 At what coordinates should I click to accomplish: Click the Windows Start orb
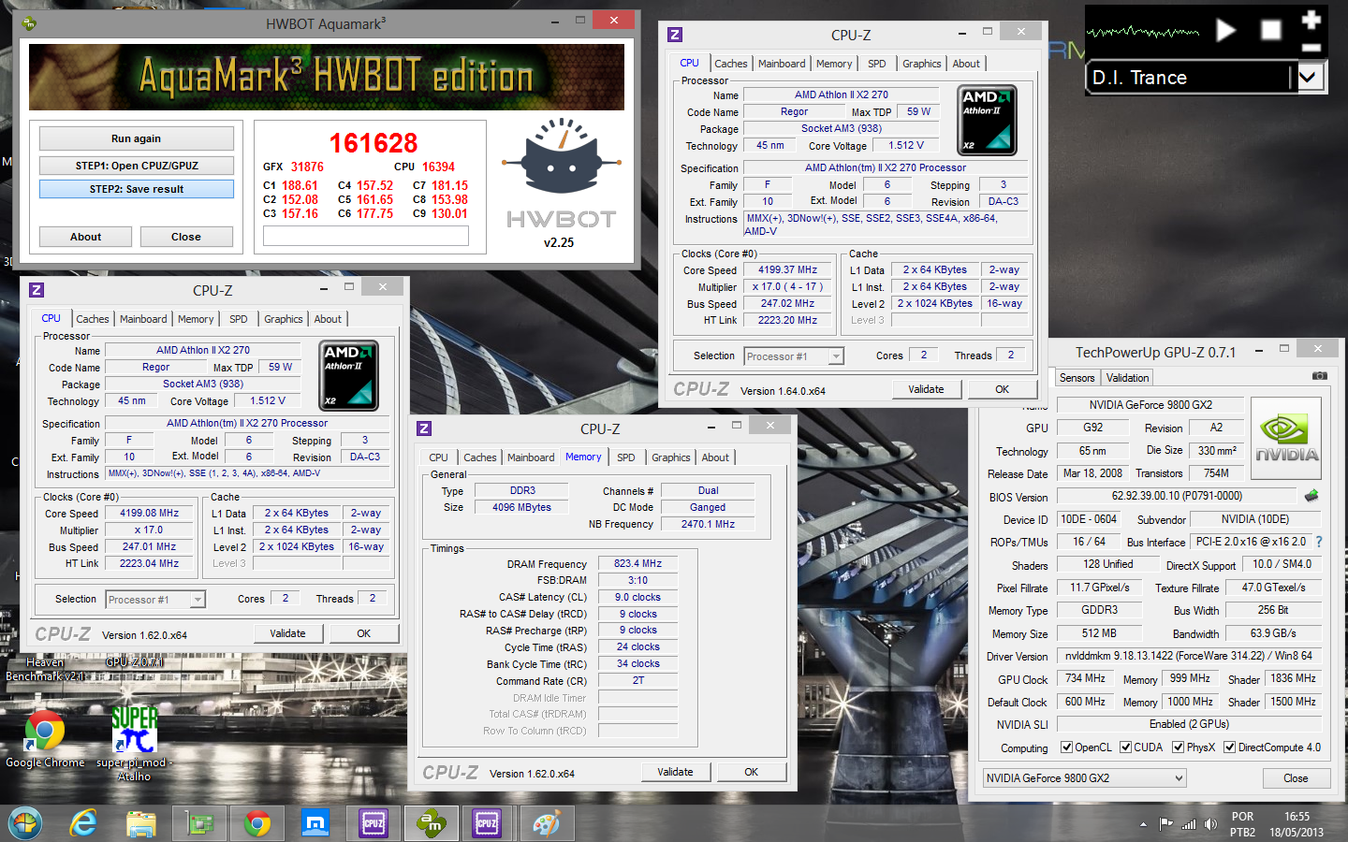coord(25,823)
